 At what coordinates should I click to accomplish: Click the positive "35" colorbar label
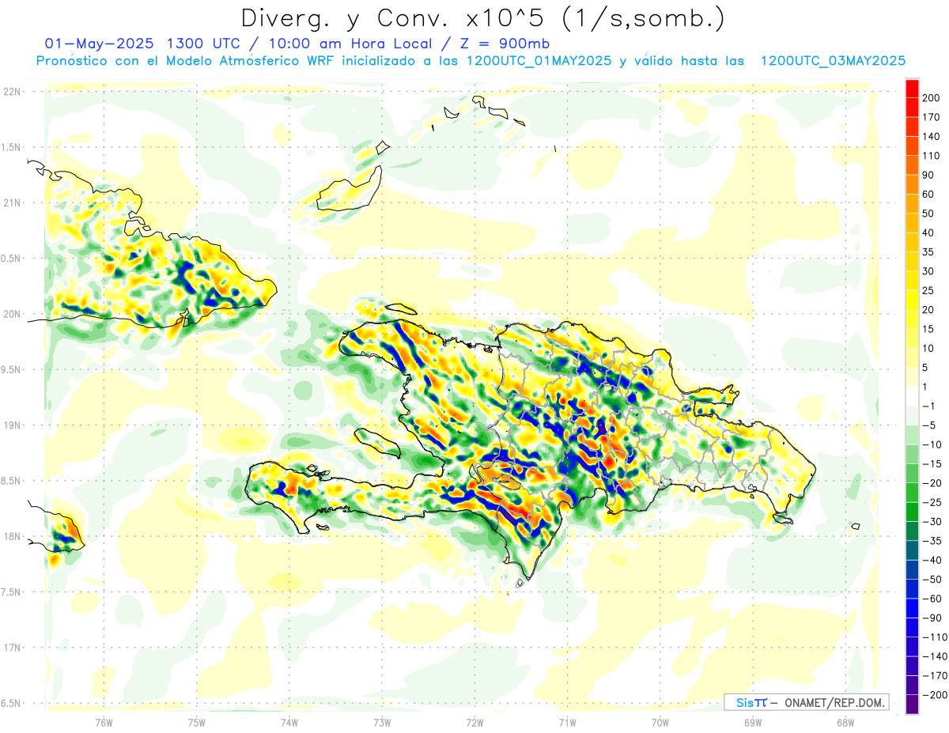tap(928, 252)
